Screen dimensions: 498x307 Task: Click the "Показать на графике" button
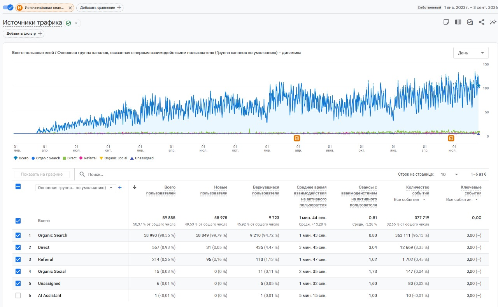42,175
